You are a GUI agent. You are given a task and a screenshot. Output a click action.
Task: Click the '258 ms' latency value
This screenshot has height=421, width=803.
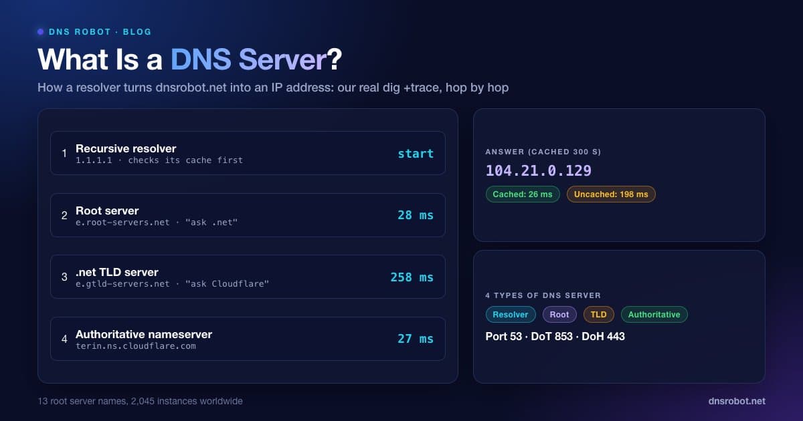(x=412, y=277)
